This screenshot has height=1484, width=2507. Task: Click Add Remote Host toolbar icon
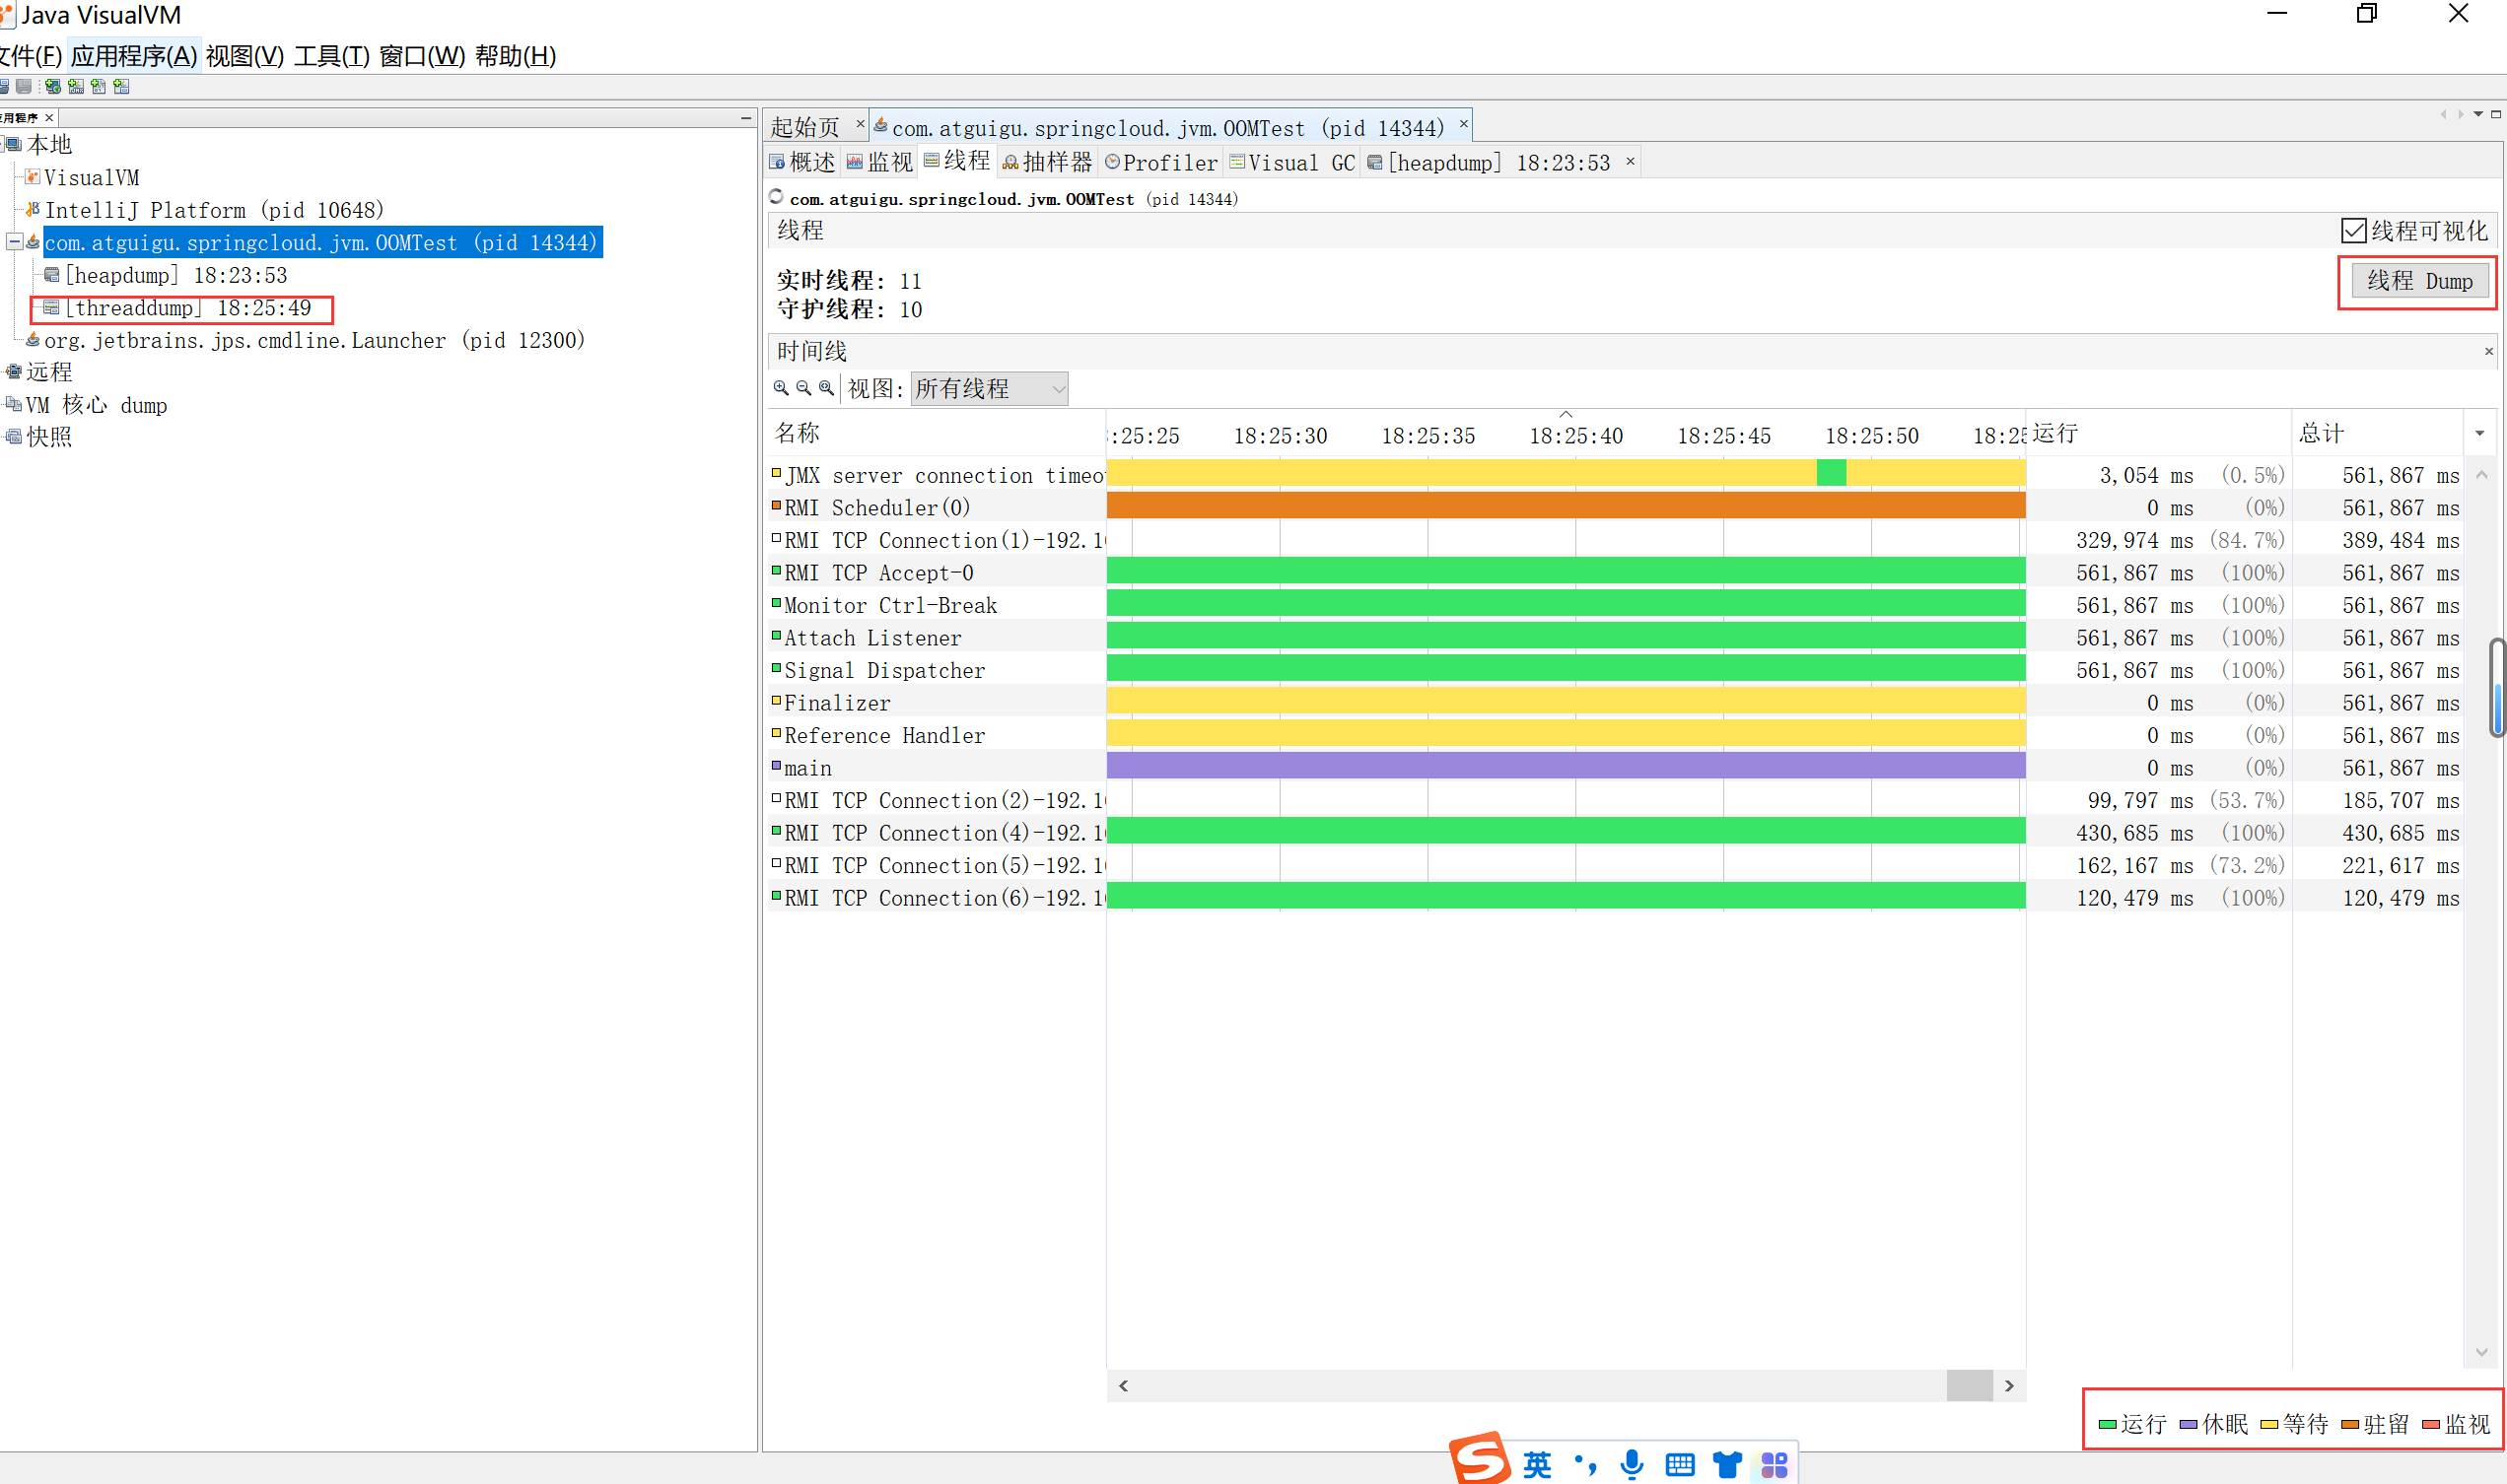[x=53, y=87]
